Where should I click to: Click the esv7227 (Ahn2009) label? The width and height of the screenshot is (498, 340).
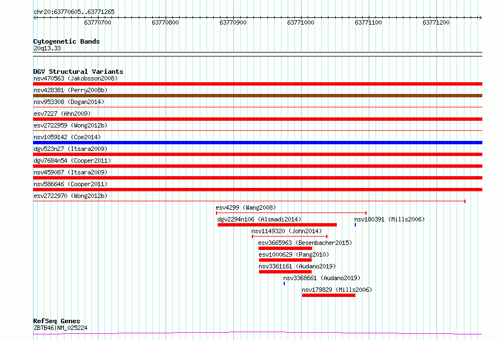coord(62,114)
